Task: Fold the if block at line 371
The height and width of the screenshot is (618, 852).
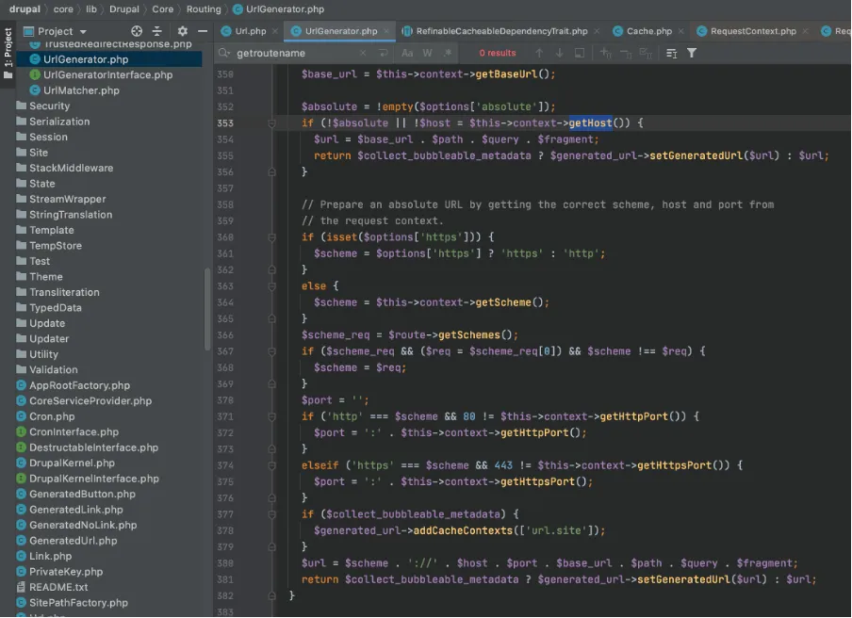Action: pos(272,416)
